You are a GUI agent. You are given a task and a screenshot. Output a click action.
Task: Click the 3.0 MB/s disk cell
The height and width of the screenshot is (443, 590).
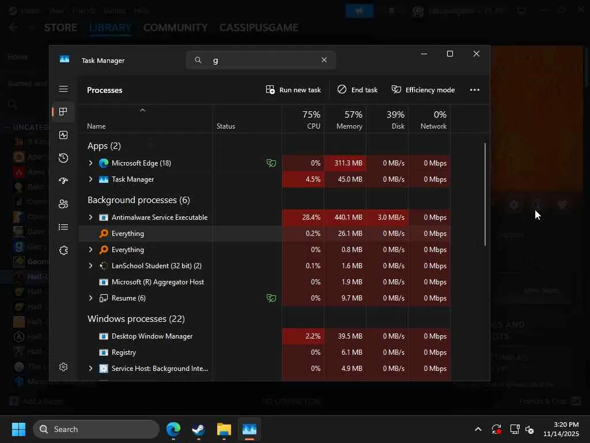pos(387,217)
